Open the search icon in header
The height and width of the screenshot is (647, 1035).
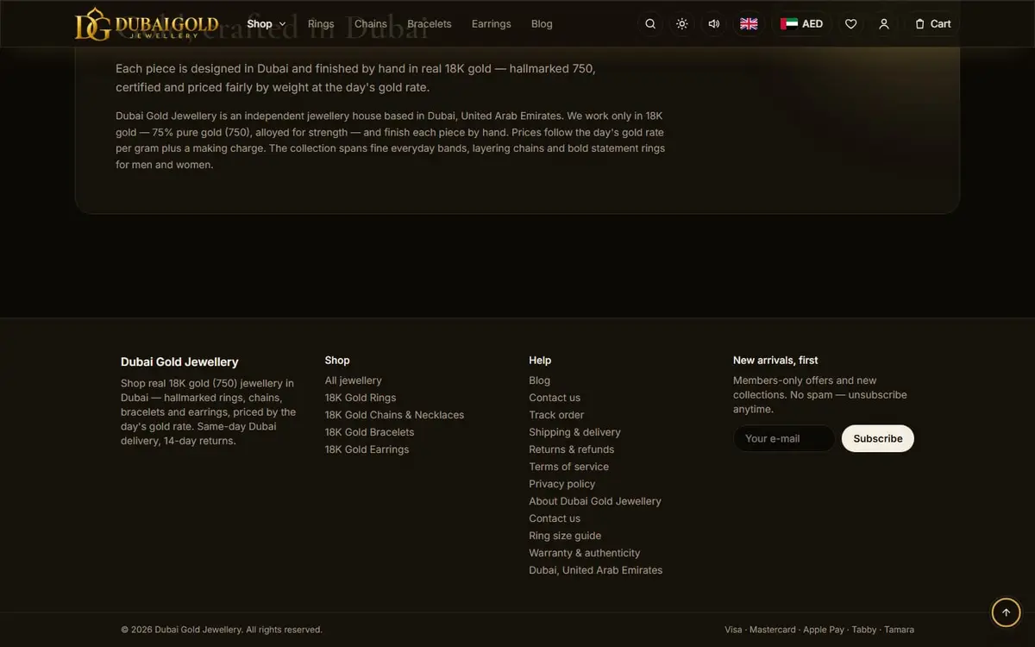[x=650, y=24]
